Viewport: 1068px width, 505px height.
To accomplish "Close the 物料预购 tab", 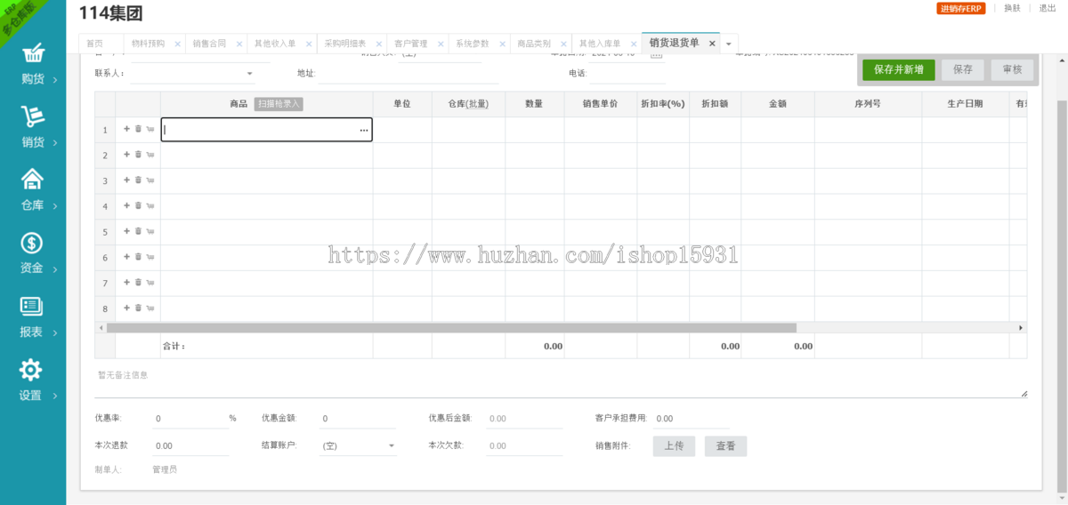I will (x=177, y=44).
